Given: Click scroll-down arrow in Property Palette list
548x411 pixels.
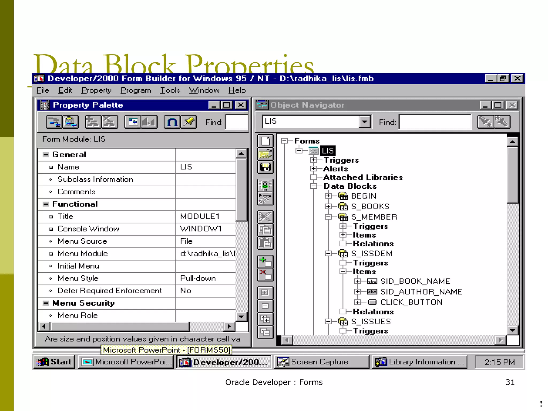Looking at the screenshot, I should [x=241, y=317].
